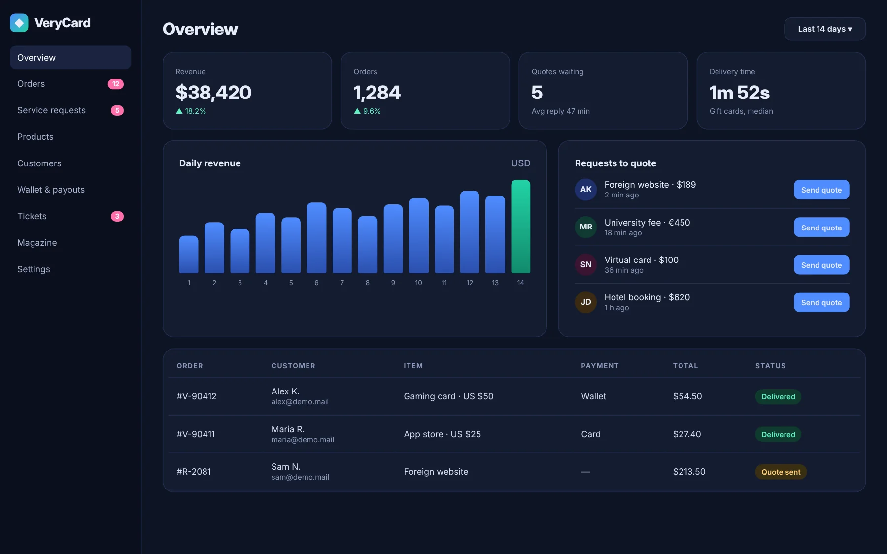Click the Service requests badge showing 5

click(117, 110)
